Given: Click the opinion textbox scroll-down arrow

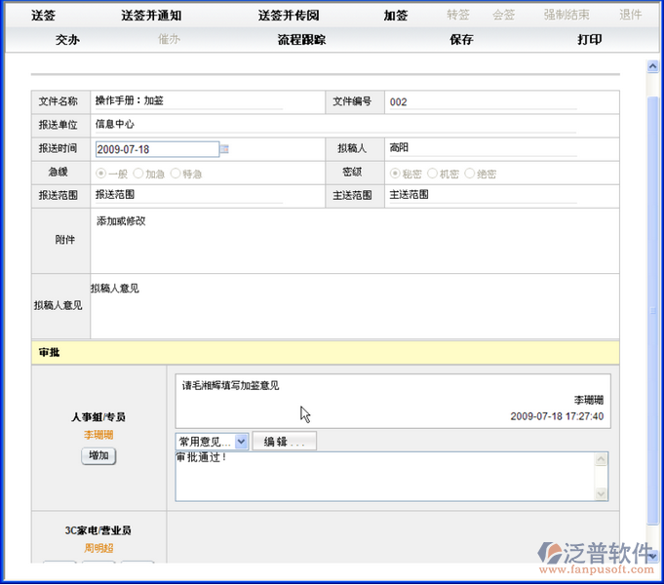Looking at the screenshot, I should (x=602, y=494).
